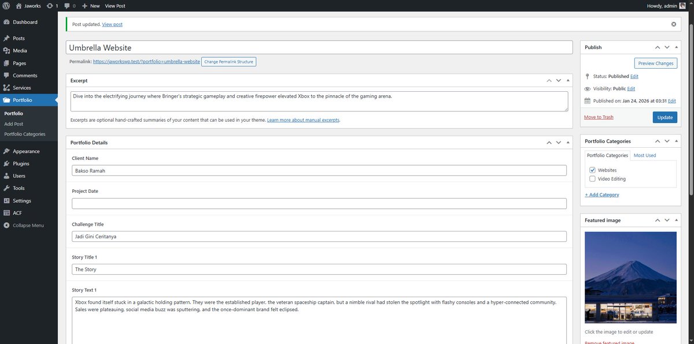The height and width of the screenshot is (344, 694).
Task: Open the New content menu
Action: coord(91,6)
